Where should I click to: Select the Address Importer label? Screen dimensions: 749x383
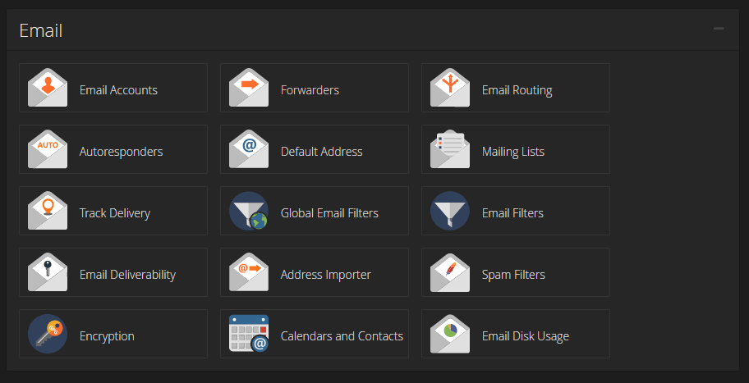click(326, 275)
